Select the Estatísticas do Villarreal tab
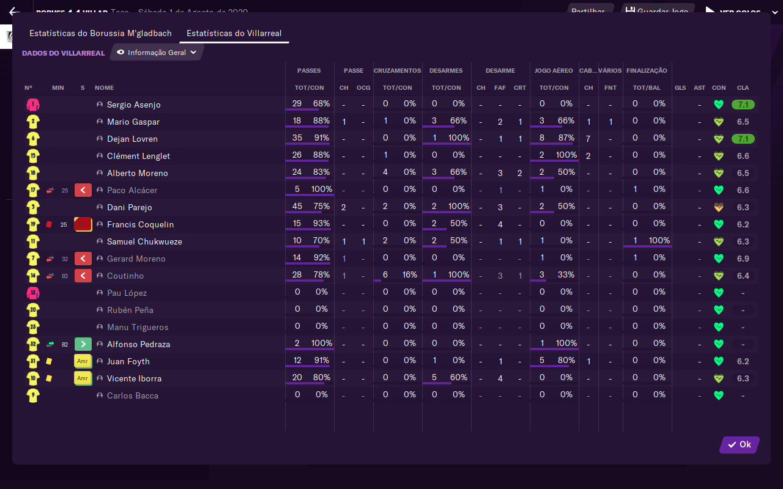Viewport: 783px width, 489px height. tap(234, 33)
